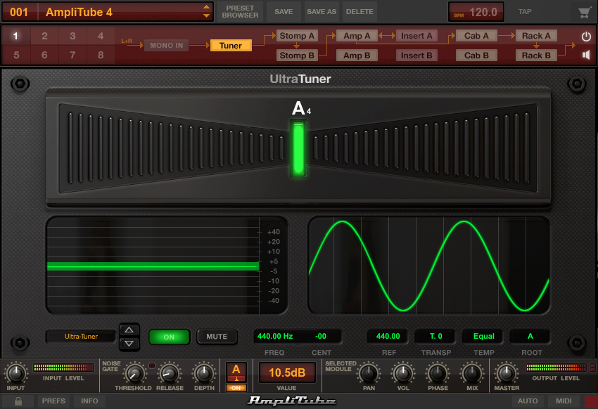The height and width of the screenshot is (409, 598).
Task: Select Amp A in the signal chain
Action: click(x=357, y=35)
